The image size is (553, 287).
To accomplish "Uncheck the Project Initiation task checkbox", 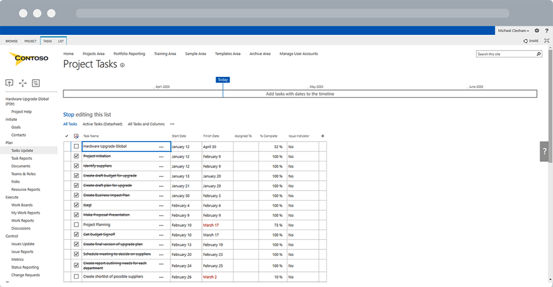I will point(76,156).
